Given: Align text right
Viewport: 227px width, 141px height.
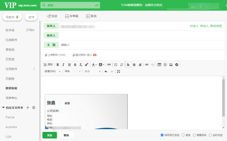Looking at the screenshot, I should (x=140, y=64).
